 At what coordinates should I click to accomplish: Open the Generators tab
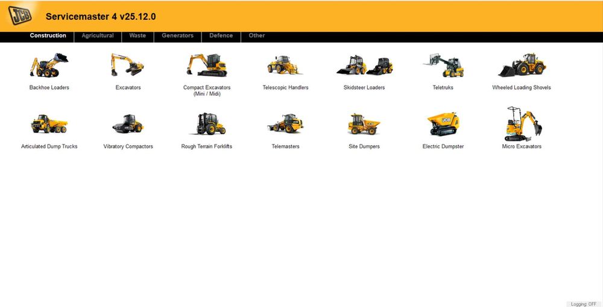pyautogui.click(x=177, y=36)
